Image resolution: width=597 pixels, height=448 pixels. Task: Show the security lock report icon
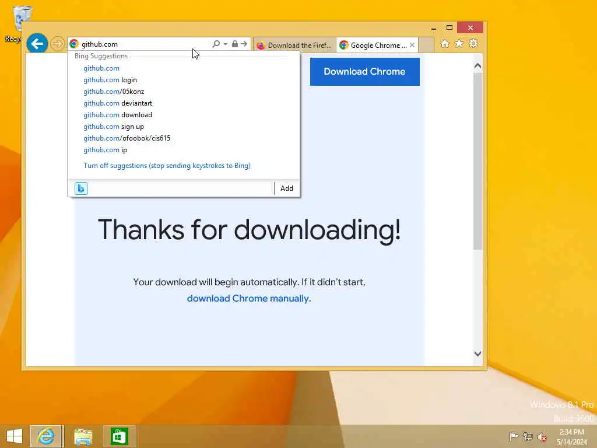(235, 44)
